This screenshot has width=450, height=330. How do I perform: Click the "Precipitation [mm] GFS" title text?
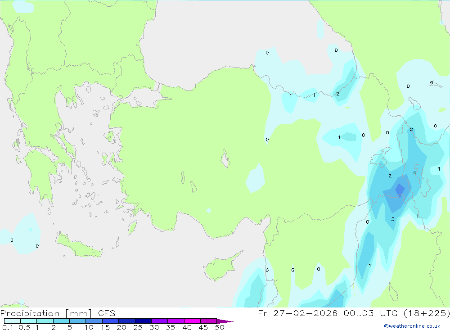point(58,313)
